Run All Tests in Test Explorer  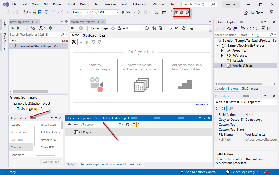(12, 28)
